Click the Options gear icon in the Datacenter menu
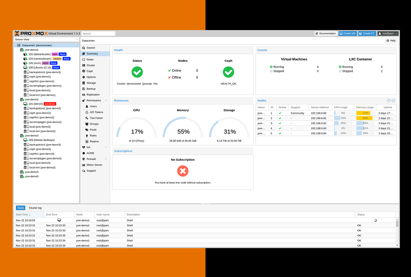 [x=84, y=77]
